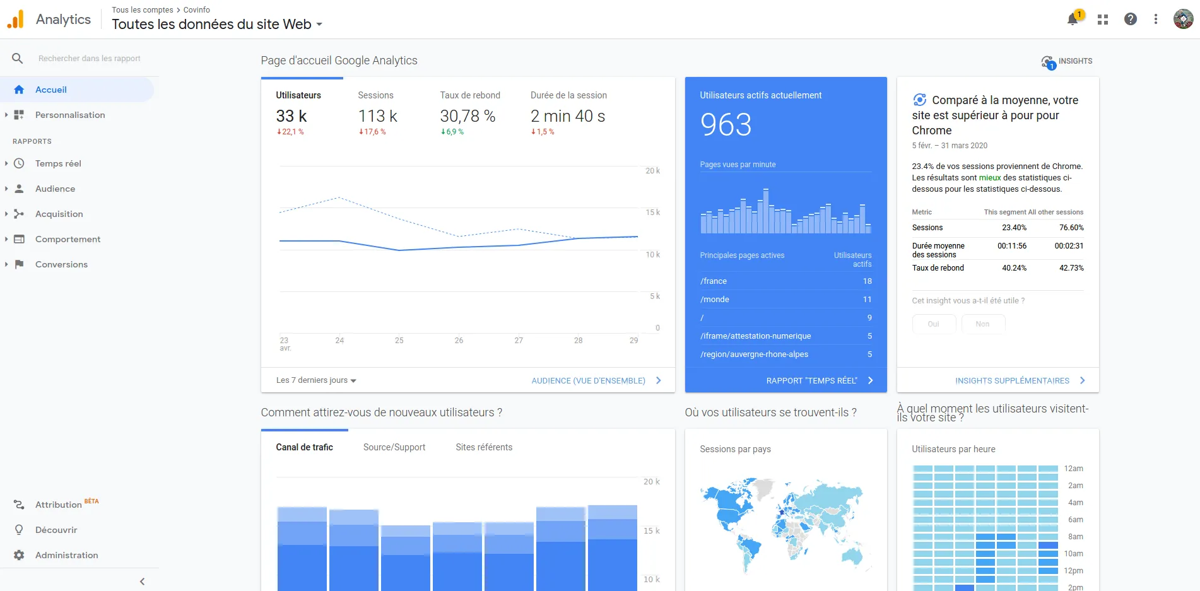
Task: Click the search reports input field
Action: (90, 59)
